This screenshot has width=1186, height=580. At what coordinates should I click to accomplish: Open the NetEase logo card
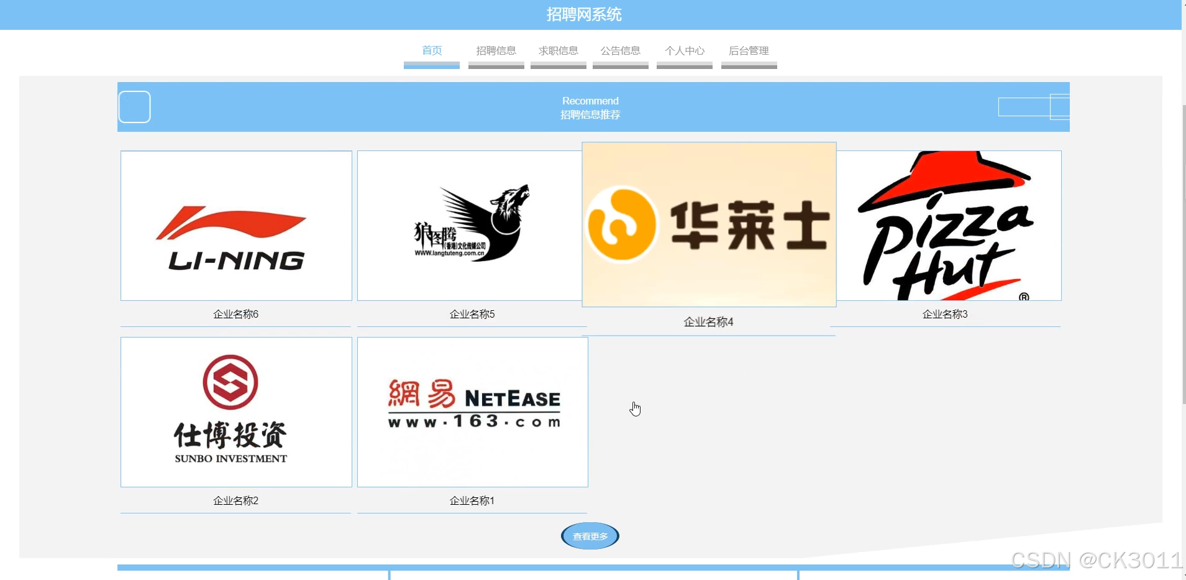pos(473,412)
